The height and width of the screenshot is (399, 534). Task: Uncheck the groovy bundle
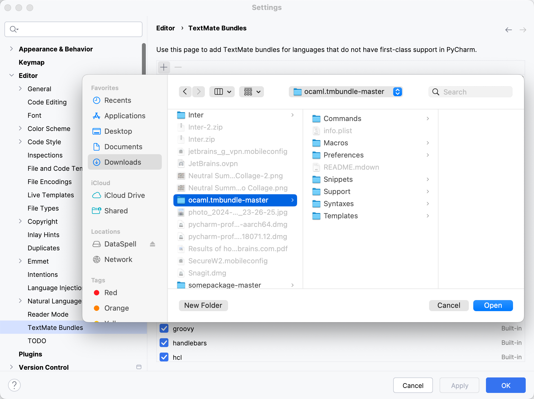tap(164, 328)
